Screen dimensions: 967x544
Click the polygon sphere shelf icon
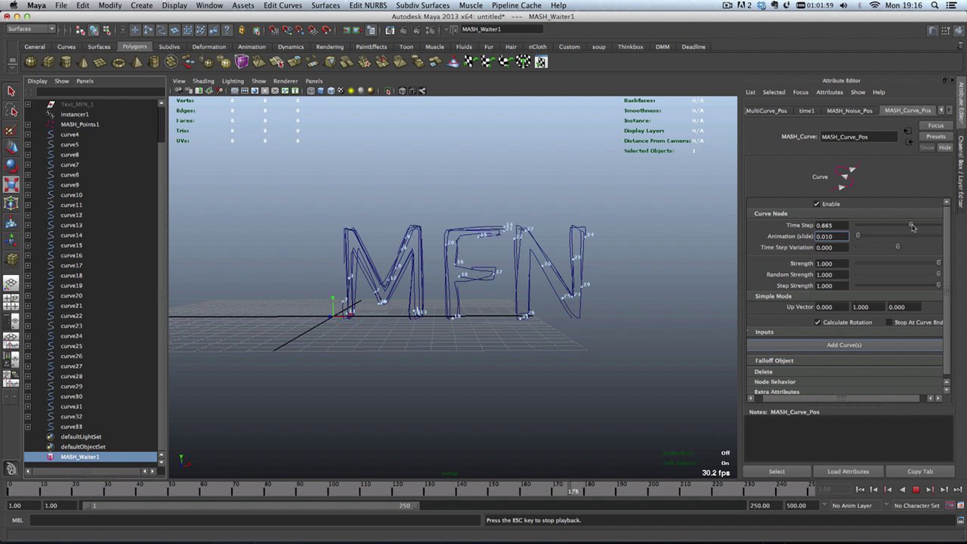31,62
